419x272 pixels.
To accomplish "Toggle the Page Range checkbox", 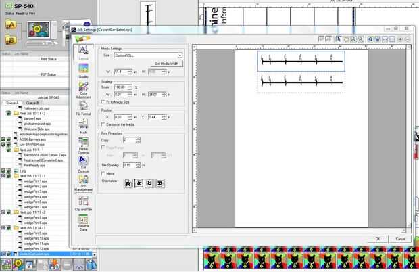I will (x=103, y=148).
